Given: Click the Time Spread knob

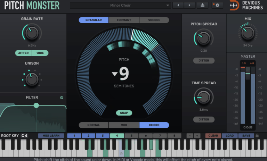Looking at the screenshot, I should (x=204, y=97).
